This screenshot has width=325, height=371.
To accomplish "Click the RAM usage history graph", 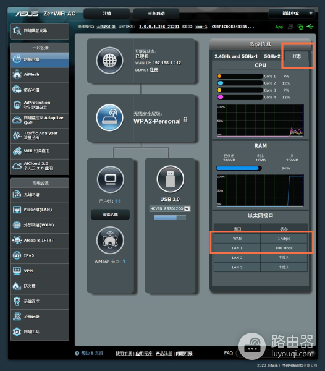I will tap(260, 190).
